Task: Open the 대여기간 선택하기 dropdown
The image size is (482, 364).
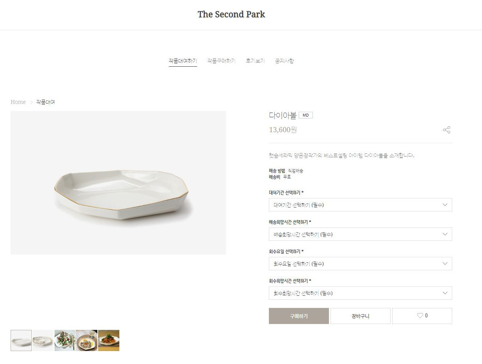Action: 360,205
